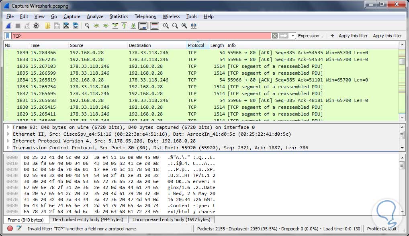Image resolution: width=409 pixels, height=236 pixels.
Task: Expand the Ethernet II tree node
Action: 8,134
